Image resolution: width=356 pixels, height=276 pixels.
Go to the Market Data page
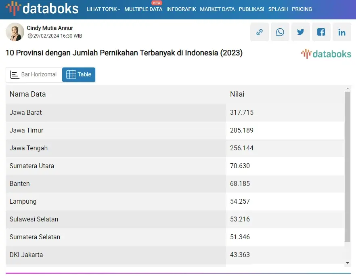(217, 9)
